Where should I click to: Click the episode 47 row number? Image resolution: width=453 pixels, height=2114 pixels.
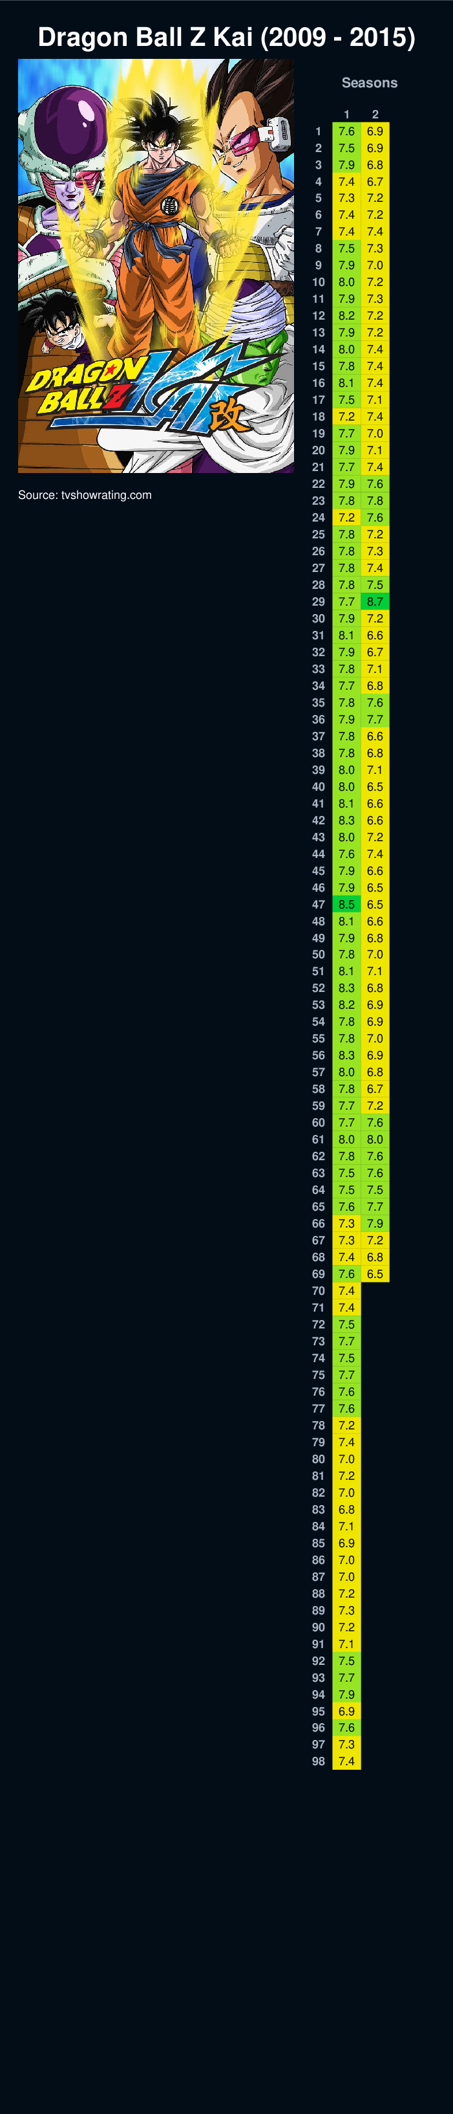click(x=318, y=905)
